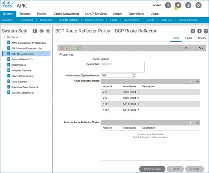209x173 pixels.
Task: Open the tools wrench dropdown
Action: click(201, 48)
